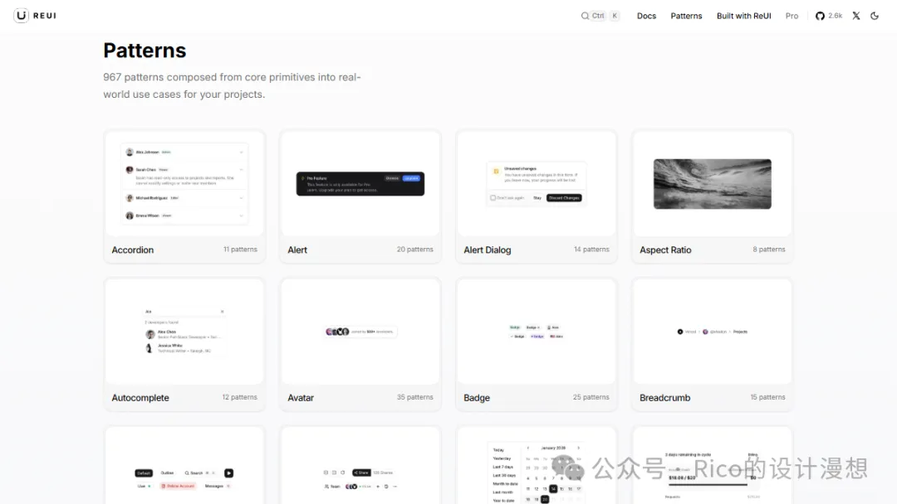Click the Share button in the Button Group preview
The width and height of the screenshot is (897, 504).
(x=361, y=472)
